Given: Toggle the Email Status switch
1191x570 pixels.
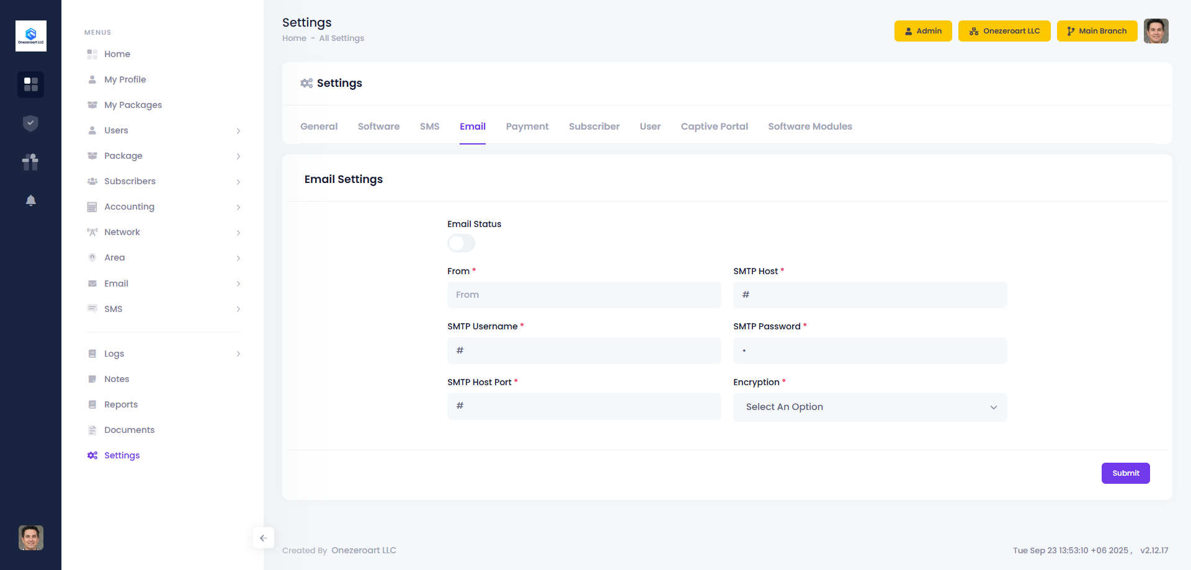Looking at the screenshot, I should coord(461,243).
